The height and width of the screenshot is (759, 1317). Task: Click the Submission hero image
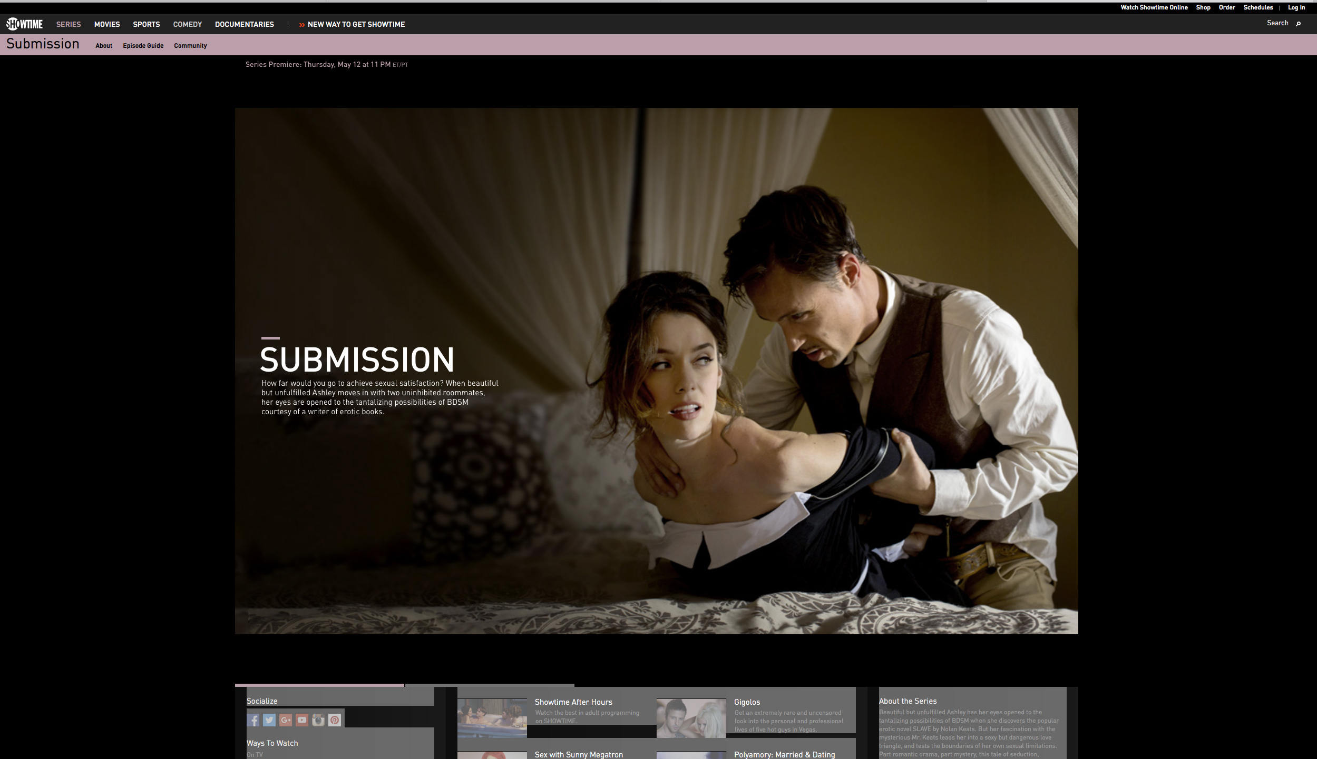tap(656, 371)
